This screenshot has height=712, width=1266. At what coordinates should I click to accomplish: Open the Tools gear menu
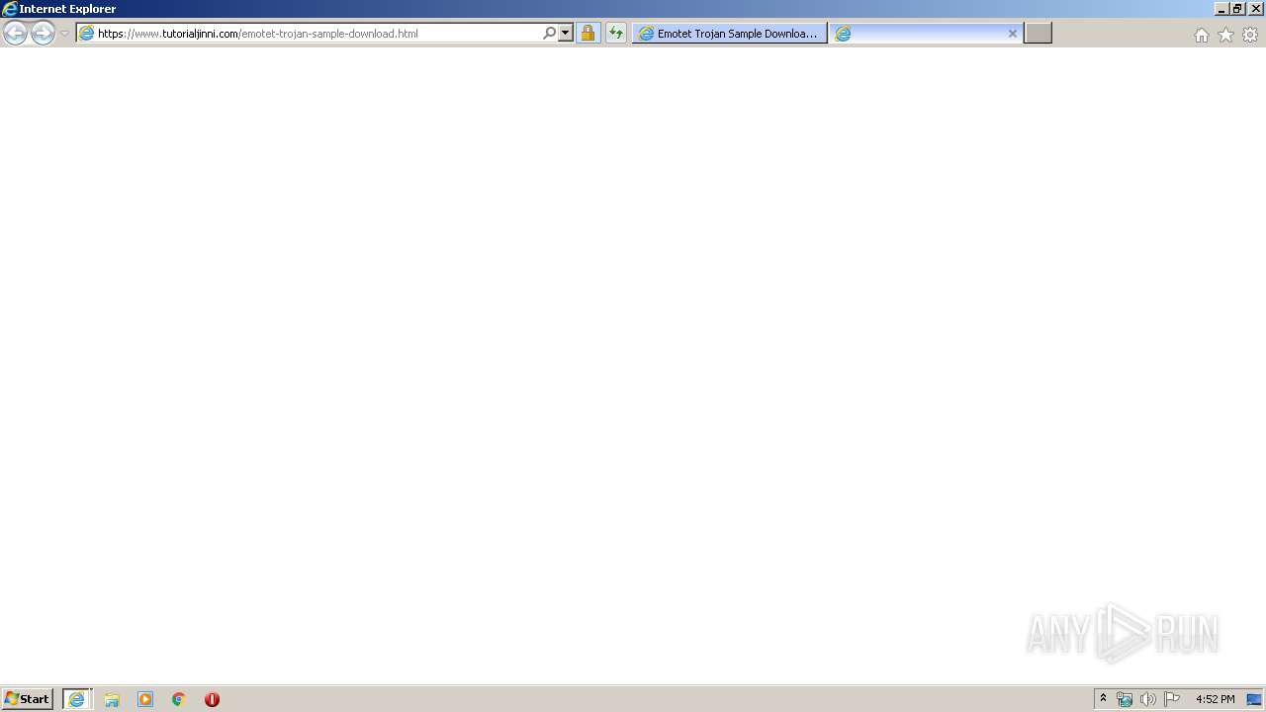pos(1250,35)
